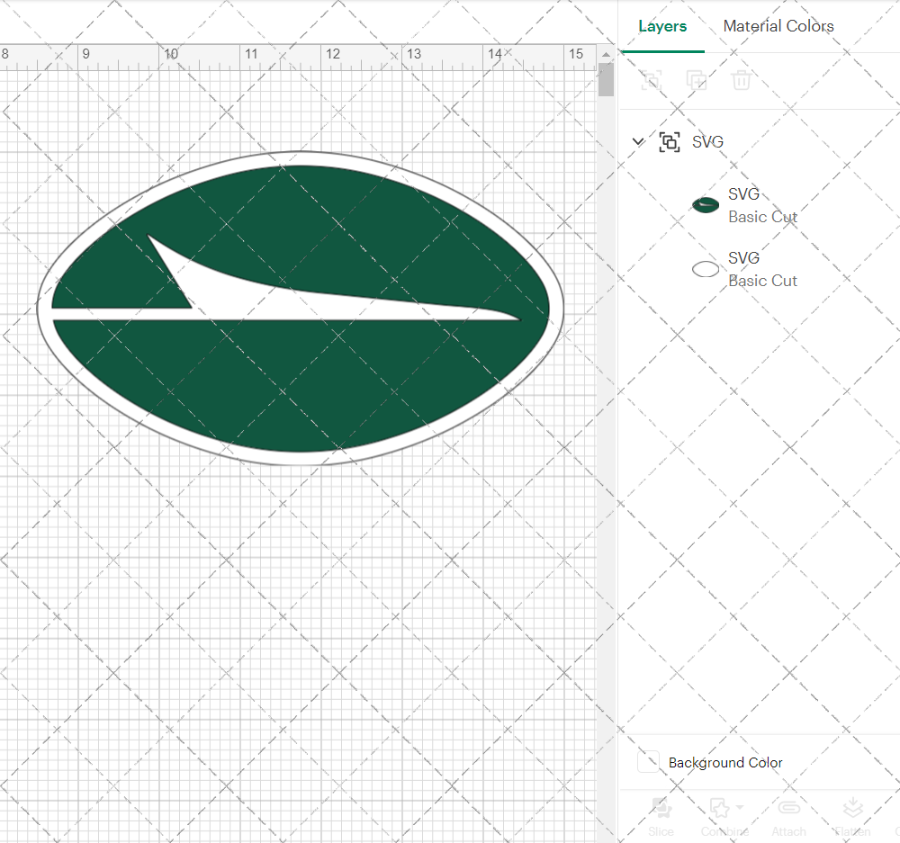Click the vertical scrollbar thumb
The image size is (900, 843).
pyautogui.click(x=606, y=79)
